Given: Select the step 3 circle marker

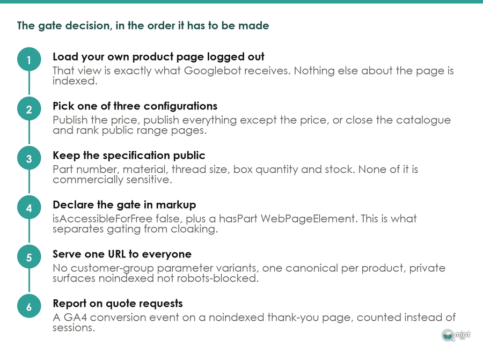Looking at the screenshot, I should pyautogui.click(x=29, y=158).
